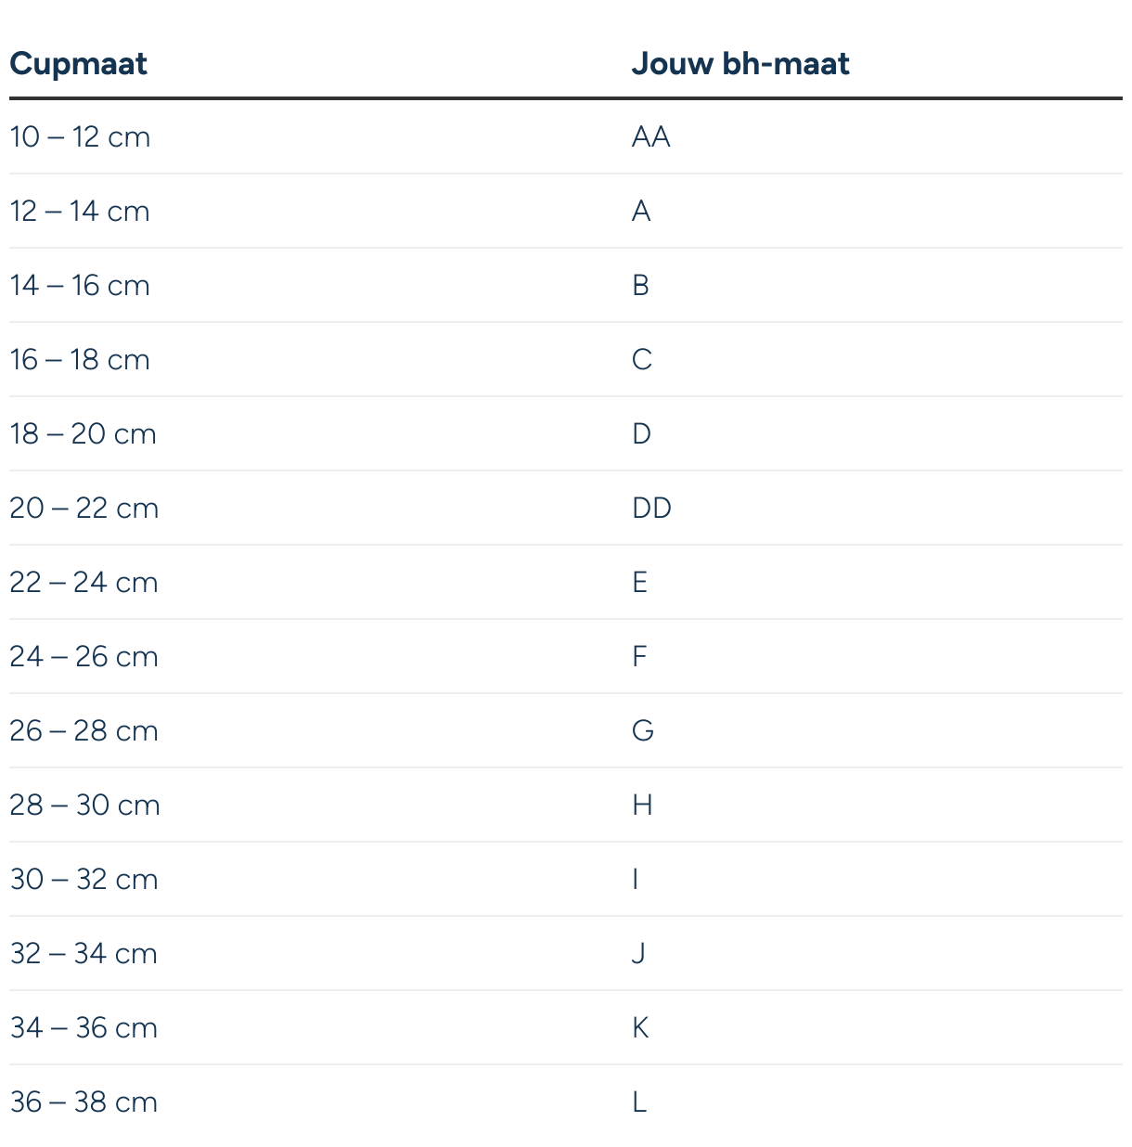
Task: Select the 26 – 28 cm measurement
Action: [x=84, y=731]
